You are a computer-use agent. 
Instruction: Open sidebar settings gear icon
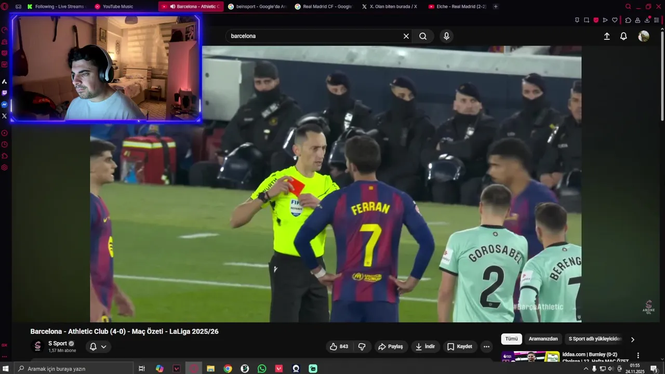click(x=5, y=168)
